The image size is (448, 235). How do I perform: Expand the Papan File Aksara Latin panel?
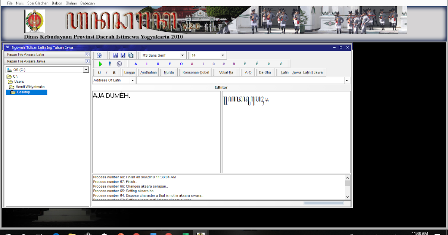click(x=87, y=54)
